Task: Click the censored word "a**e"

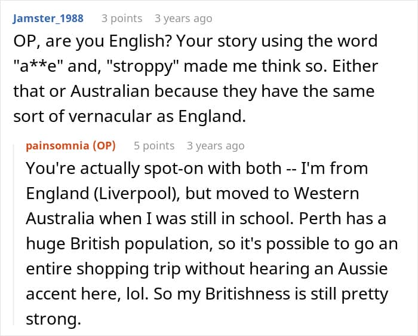Action: 35,66
